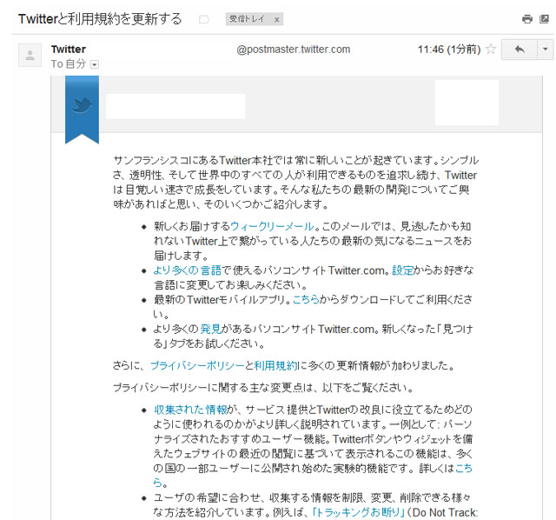Click the To 自分 recipient text

(x=68, y=63)
